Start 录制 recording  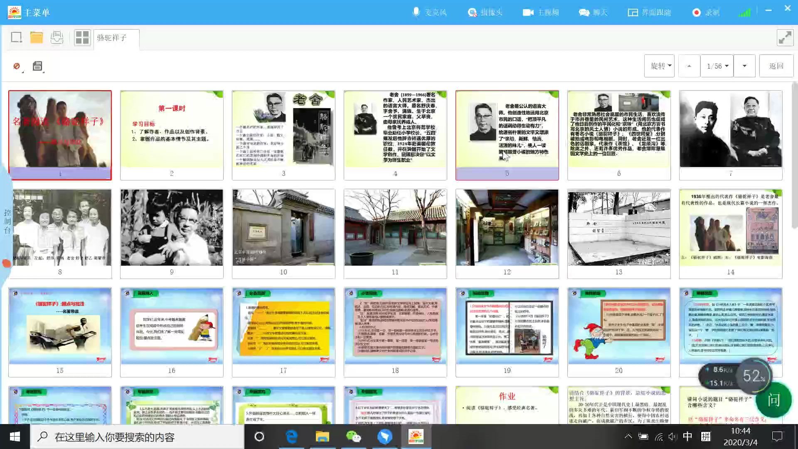coord(706,12)
